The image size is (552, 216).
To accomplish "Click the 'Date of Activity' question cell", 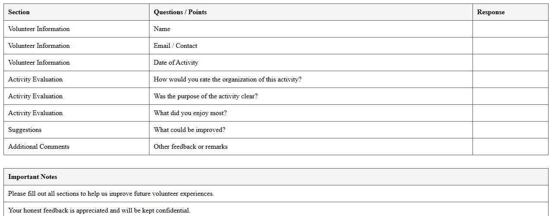I will [176, 63].
